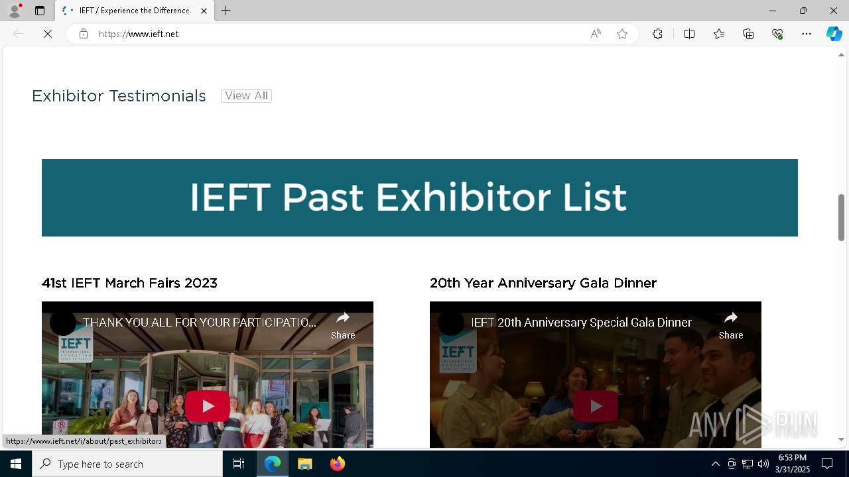849x477 pixels.
Task: Click the scroll down arrow
Action: [842, 439]
